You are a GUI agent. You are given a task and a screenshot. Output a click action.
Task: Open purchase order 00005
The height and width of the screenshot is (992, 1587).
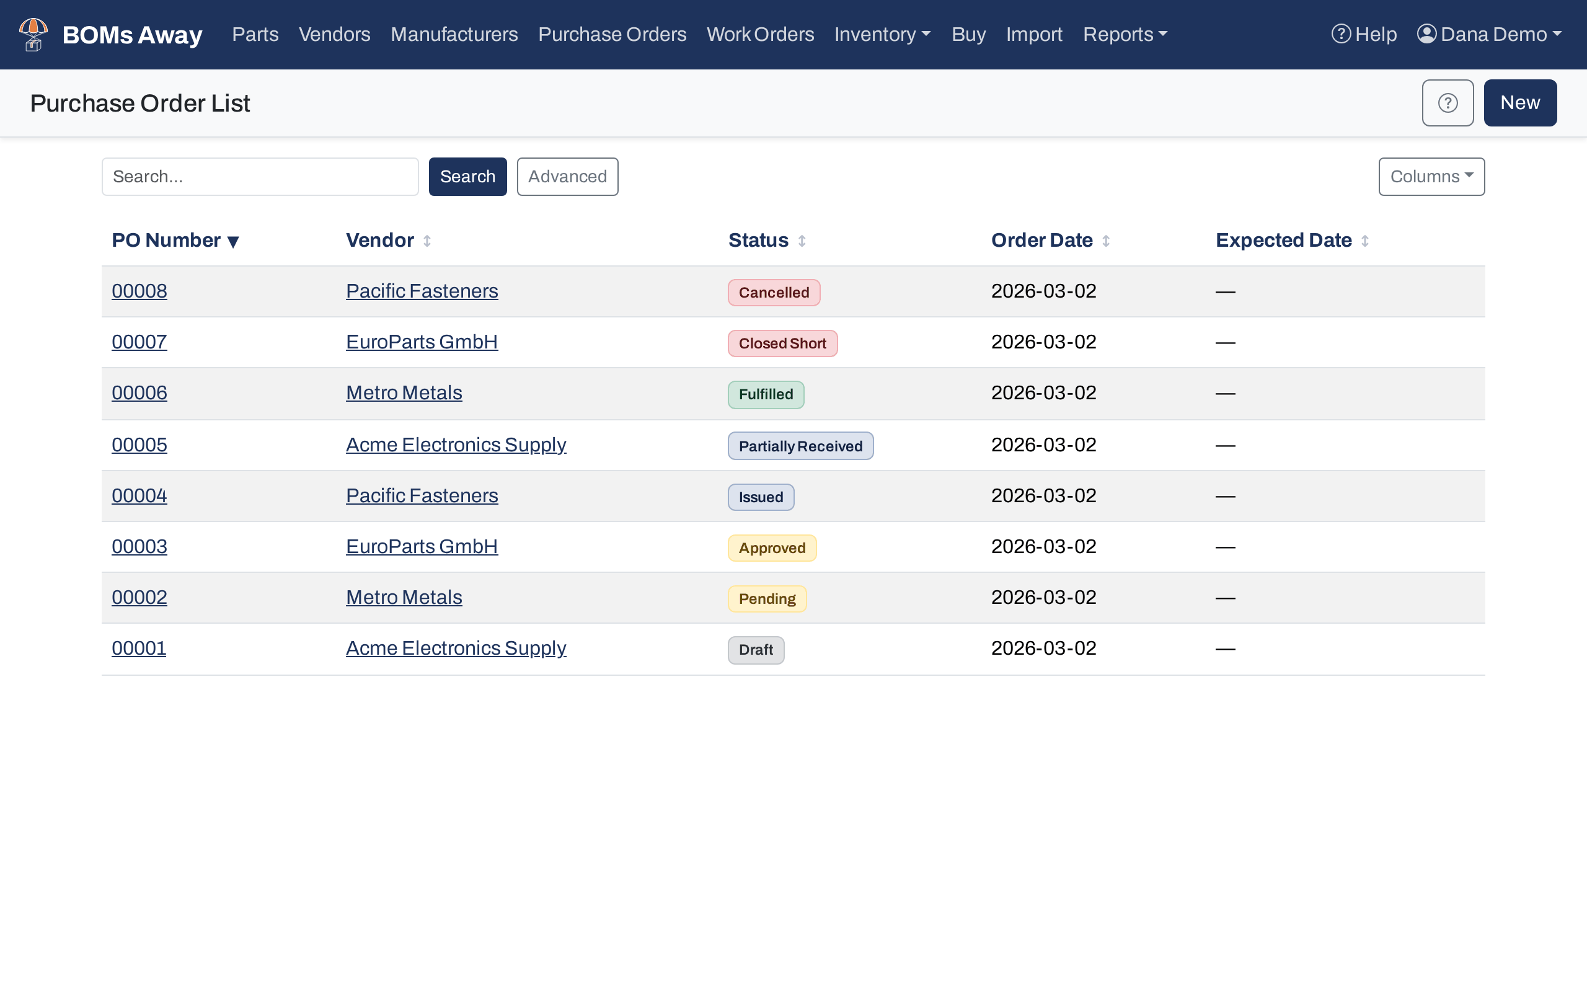(139, 445)
